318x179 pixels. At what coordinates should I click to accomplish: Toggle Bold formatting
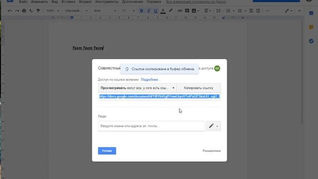[x=142, y=11]
